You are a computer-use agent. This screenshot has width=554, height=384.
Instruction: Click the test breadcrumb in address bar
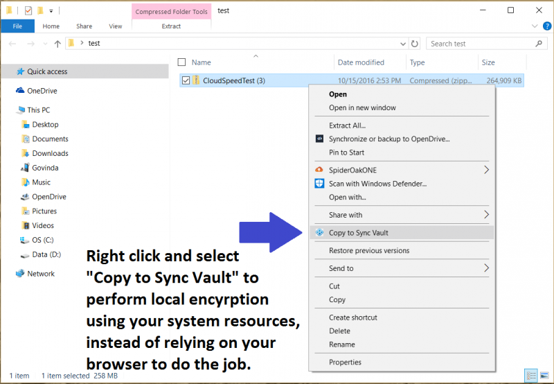[94, 43]
